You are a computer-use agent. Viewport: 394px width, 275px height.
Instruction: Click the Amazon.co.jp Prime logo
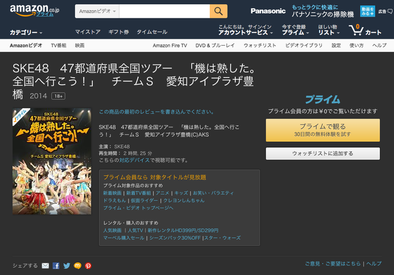point(34,10)
